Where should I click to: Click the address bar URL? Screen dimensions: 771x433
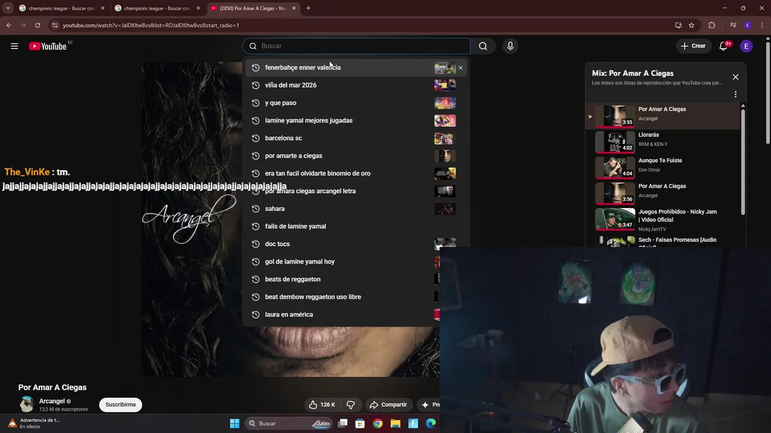pyautogui.click(x=151, y=25)
